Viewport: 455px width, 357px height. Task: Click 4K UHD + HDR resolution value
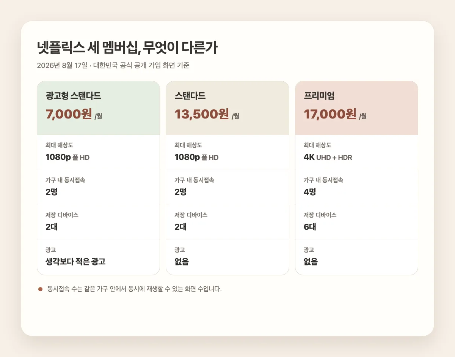[x=328, y=157]
